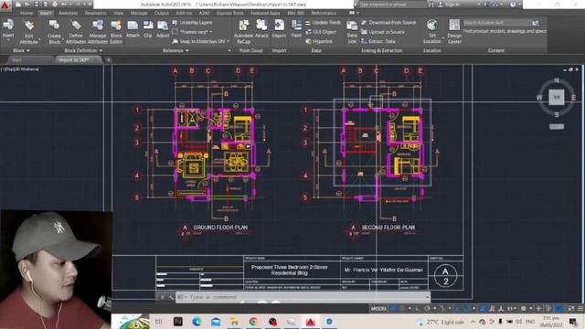585x329 pixels.
Task: Open the Parametric ribbon tab
Action: (95, 13)
